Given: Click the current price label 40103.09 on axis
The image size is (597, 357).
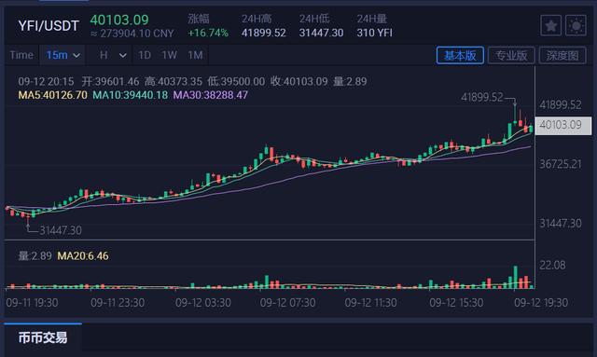Looking at the screenshot, I should [x=563, y=125].
